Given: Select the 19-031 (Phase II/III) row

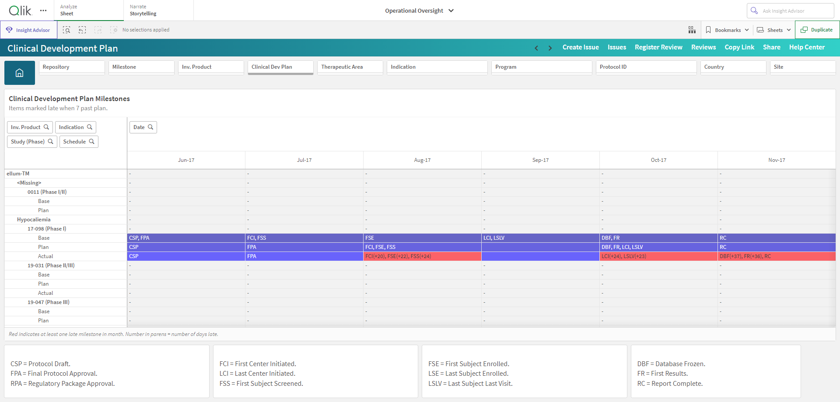Looking at the screenshot, I should pos(66,266).
